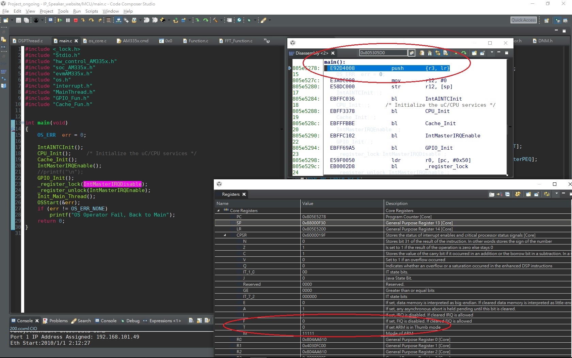Open dropdown arrow next to New toolbar icon
Screen dimensions: 572x358
pos(12,20)
